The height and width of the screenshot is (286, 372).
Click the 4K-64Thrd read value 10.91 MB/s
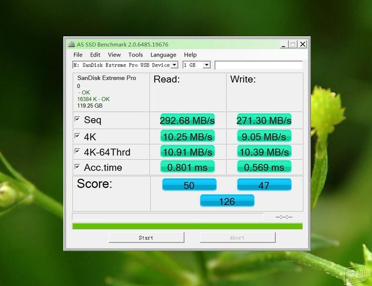point(187,152)
